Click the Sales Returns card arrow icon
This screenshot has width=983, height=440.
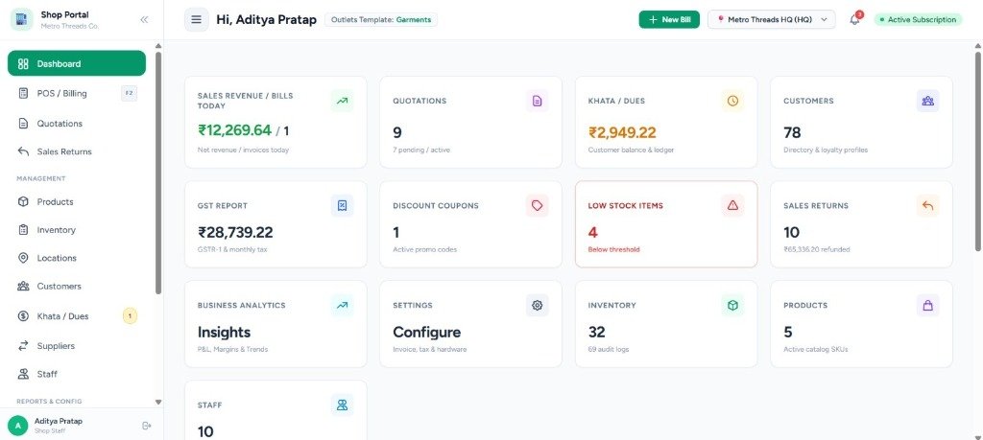click(x=928, y=205)
